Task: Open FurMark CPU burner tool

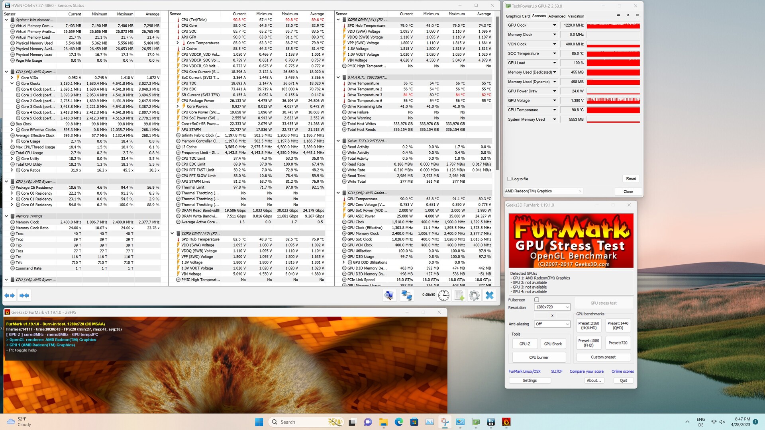Action: [539, 358]
